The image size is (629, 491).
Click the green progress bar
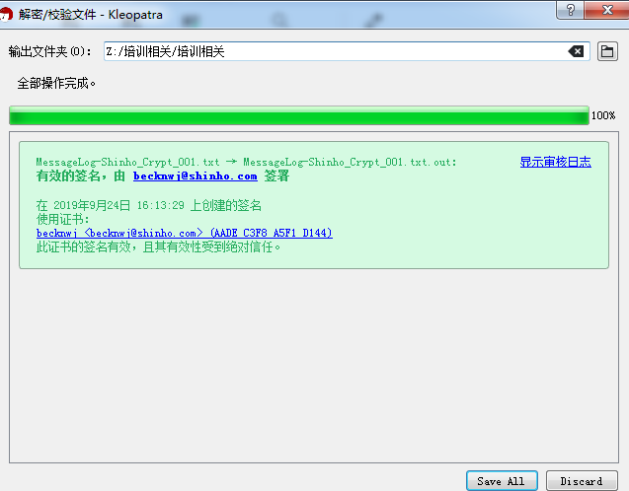click(298, 116)
